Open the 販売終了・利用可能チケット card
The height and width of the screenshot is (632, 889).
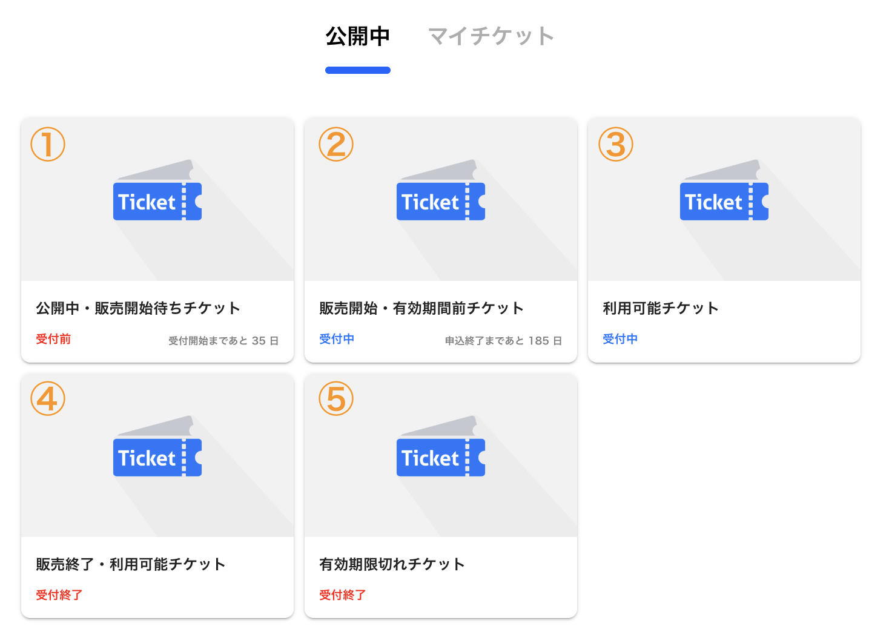pyautogui.click(x=131, y=564)
